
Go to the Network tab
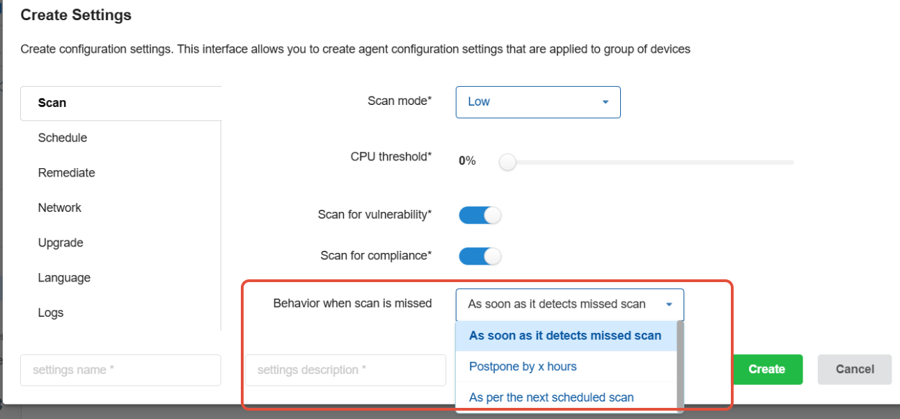(60, 208)
